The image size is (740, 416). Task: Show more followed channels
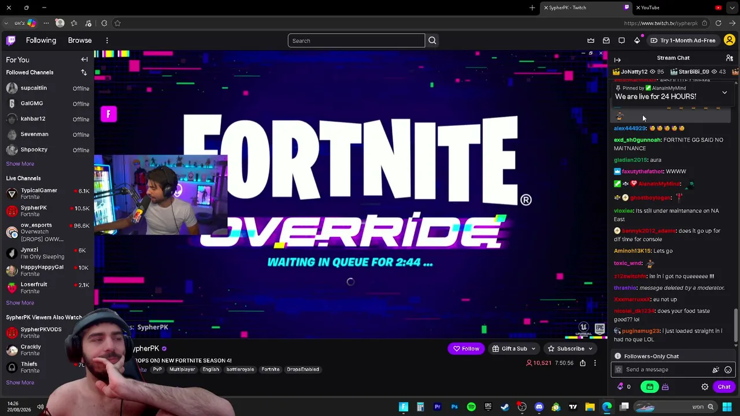pos(20,164)
